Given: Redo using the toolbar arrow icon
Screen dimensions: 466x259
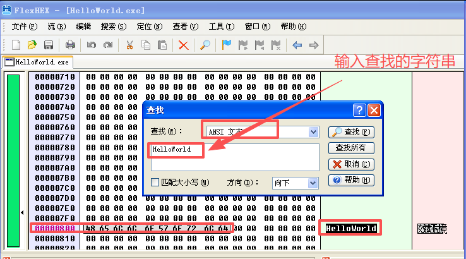Looking at the screenshot, I should [x=108, y=45].
